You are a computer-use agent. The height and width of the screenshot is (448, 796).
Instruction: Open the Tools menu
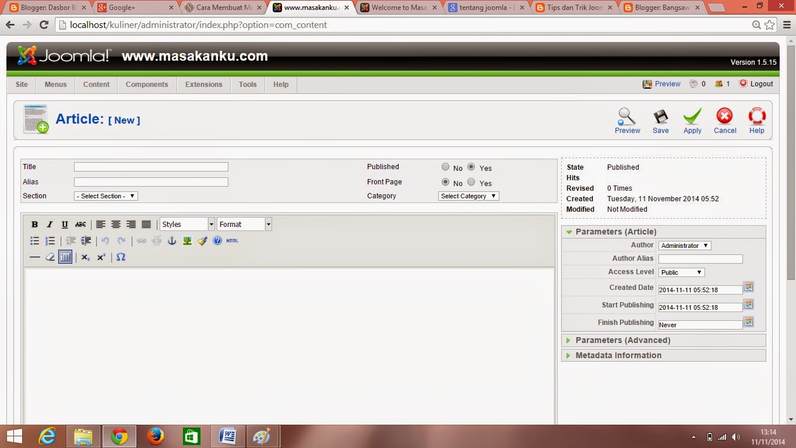(248, 85)
